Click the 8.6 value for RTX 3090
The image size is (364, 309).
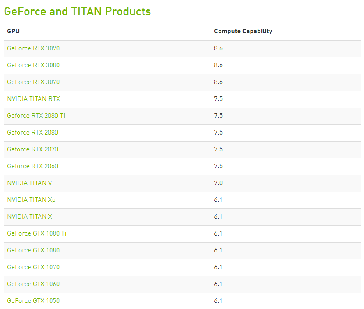[x=218, y=48]
